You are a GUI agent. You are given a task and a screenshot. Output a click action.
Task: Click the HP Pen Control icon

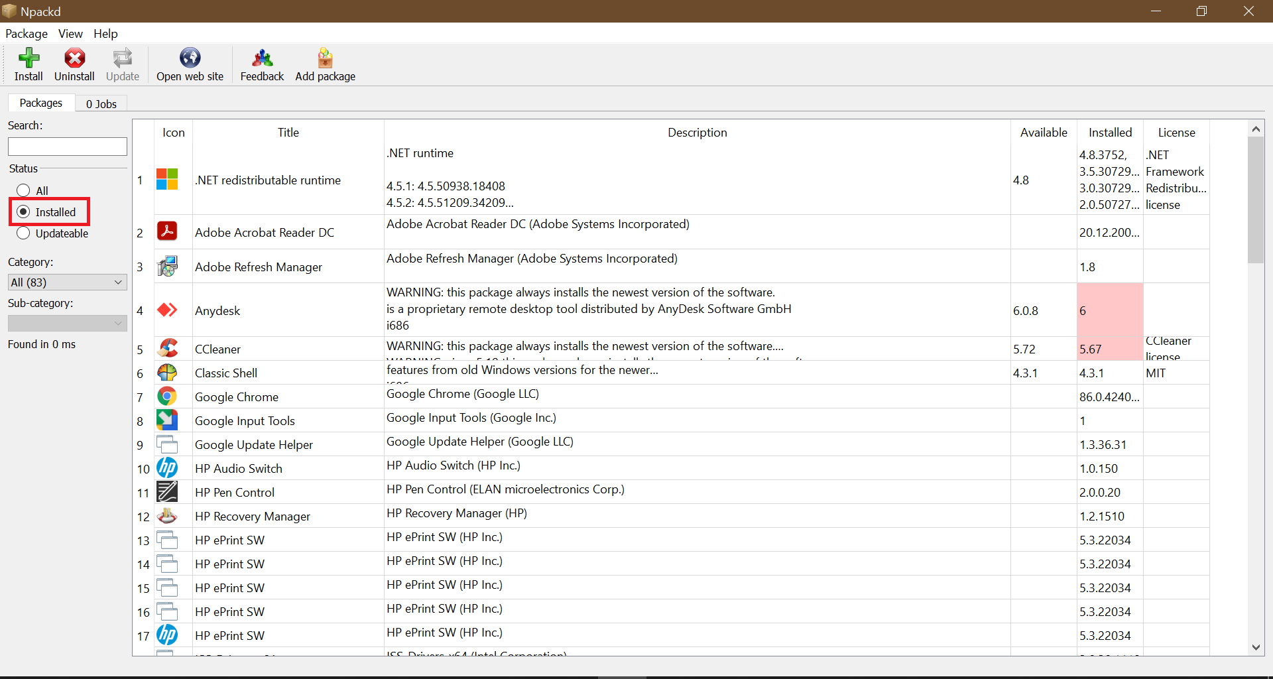click(x=167, y=491)
